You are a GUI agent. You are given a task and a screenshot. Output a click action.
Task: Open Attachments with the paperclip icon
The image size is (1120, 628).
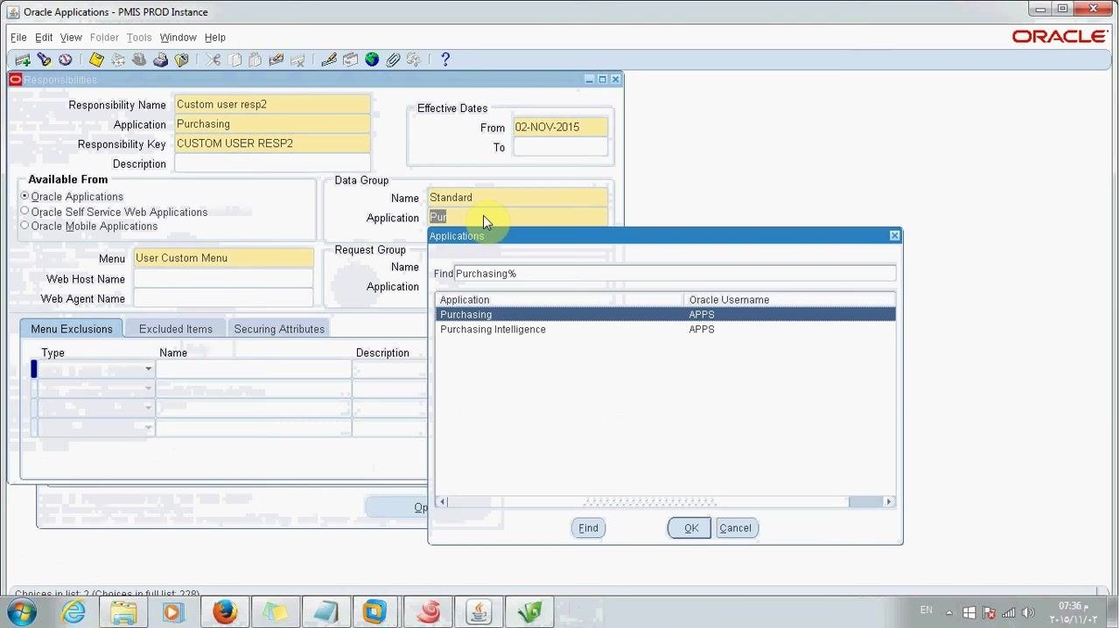click(393, 59)
